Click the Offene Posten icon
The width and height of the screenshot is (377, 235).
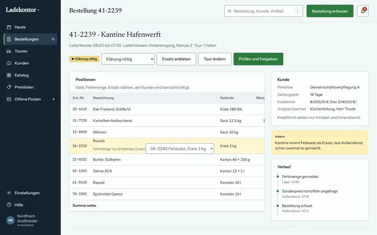9,99
